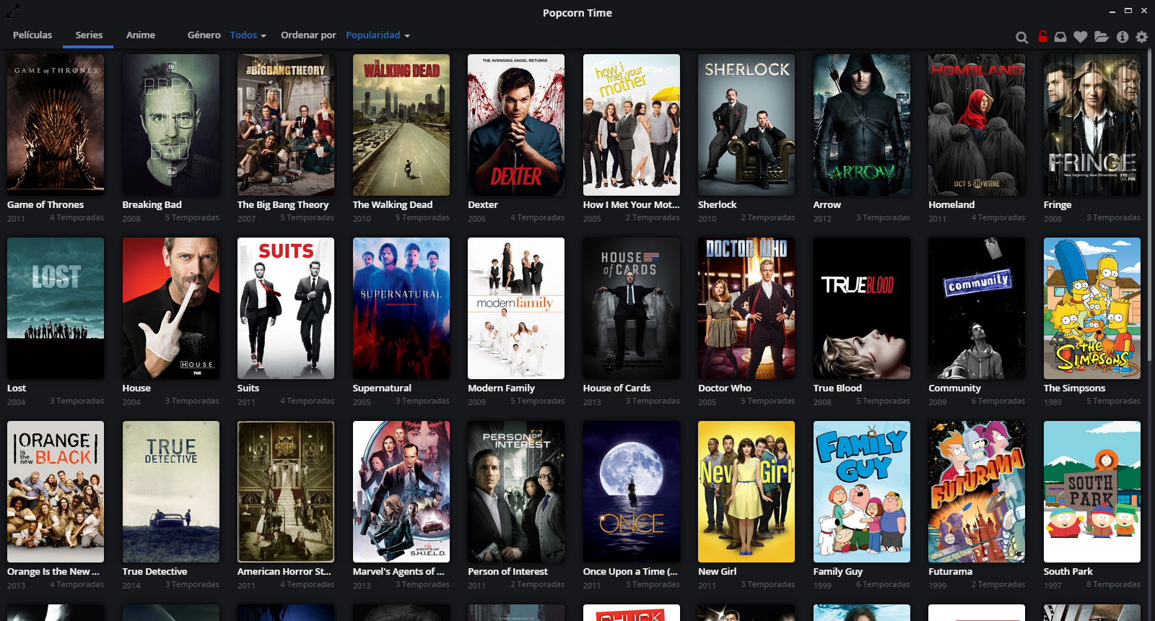The height and width of the screenshot is (621, 1155).
Task: Open the Breaking Bad poster
Action: (x=171, y=125)
